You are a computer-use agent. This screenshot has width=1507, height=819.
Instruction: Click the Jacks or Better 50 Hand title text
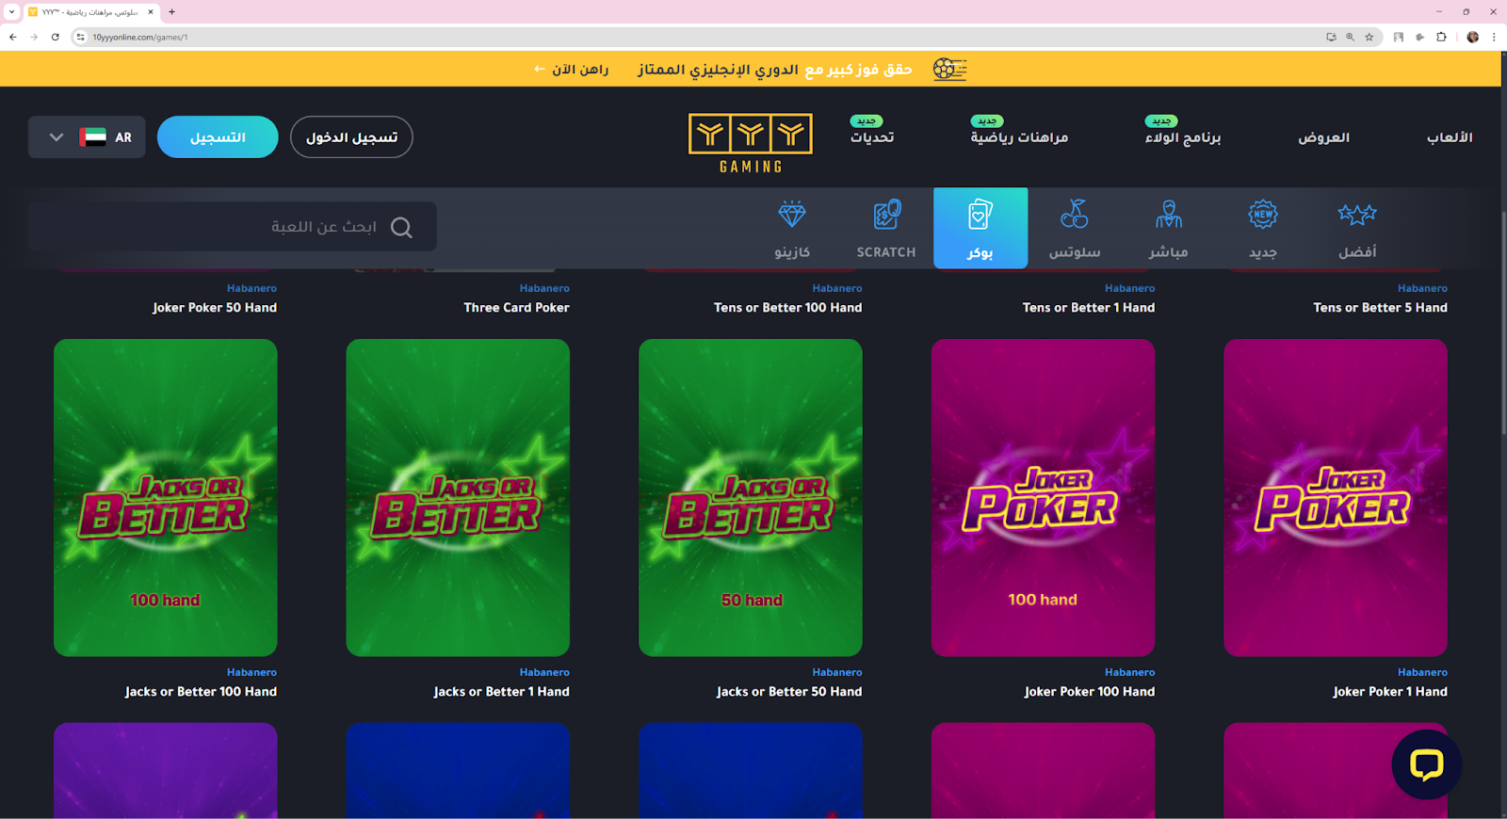click(x=789, y=692)
